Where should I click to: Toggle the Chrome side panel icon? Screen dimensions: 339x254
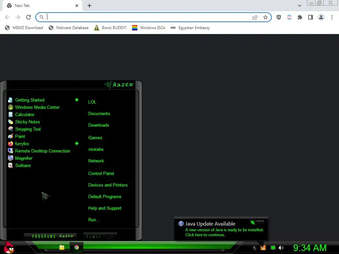point(311,17)
